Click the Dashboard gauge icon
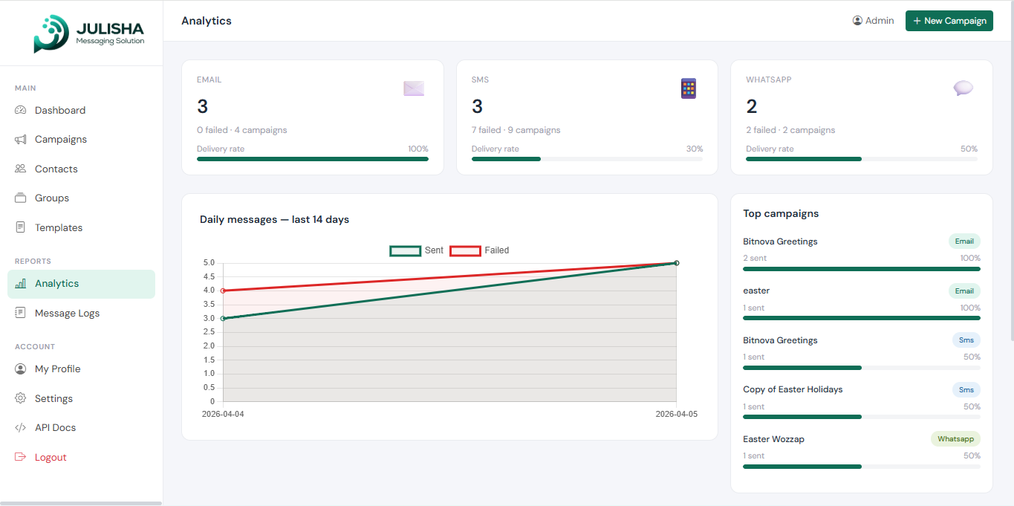Screen dimensions: 1014x506 (x=21, y=110)
